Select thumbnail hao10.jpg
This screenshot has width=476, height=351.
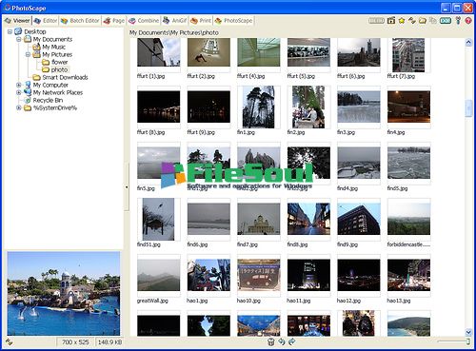[259, 275]
